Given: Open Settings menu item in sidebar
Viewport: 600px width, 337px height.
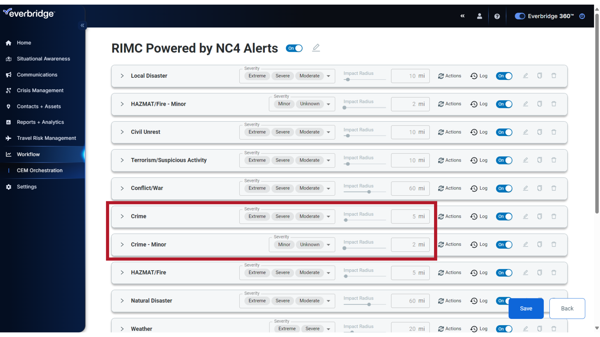Looking at the screenshot, I should click(x=27, y=186).
